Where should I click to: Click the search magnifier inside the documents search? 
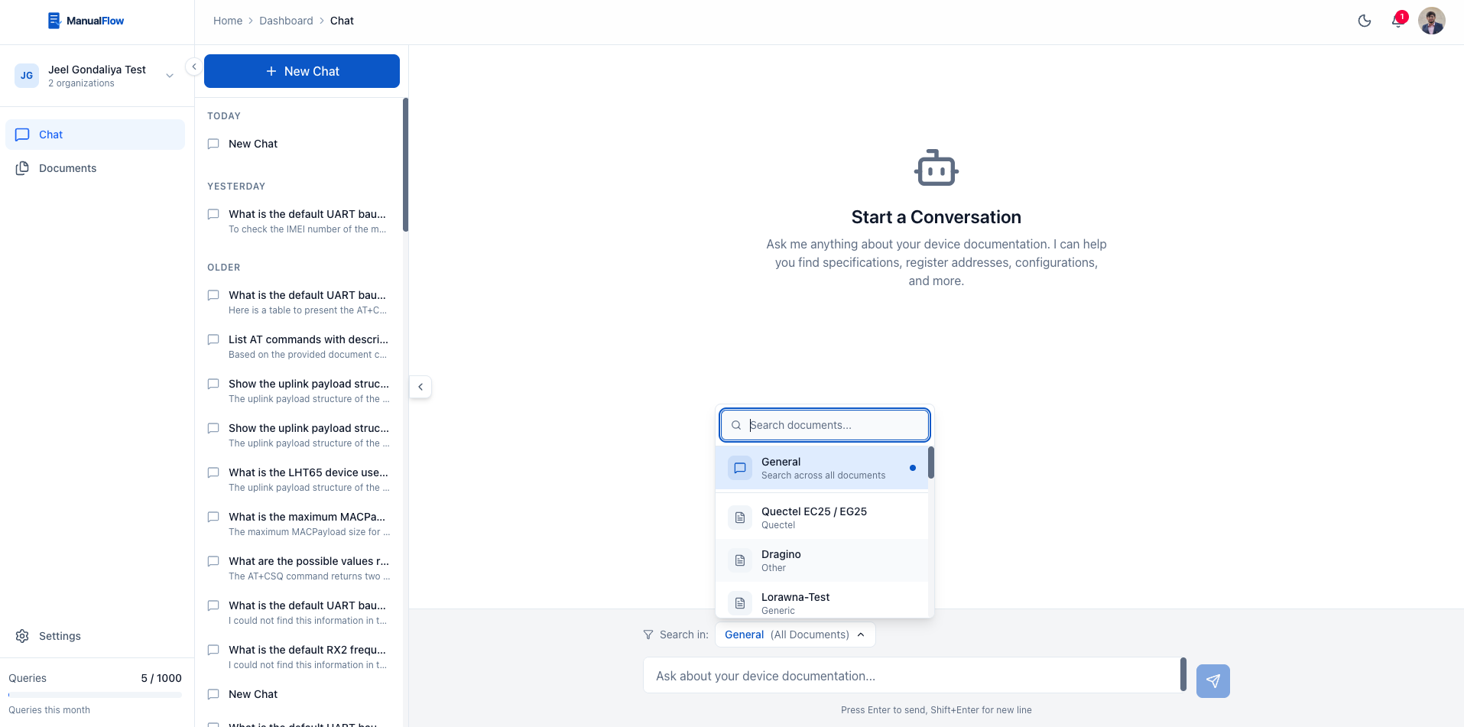click(x=736, y=425)
